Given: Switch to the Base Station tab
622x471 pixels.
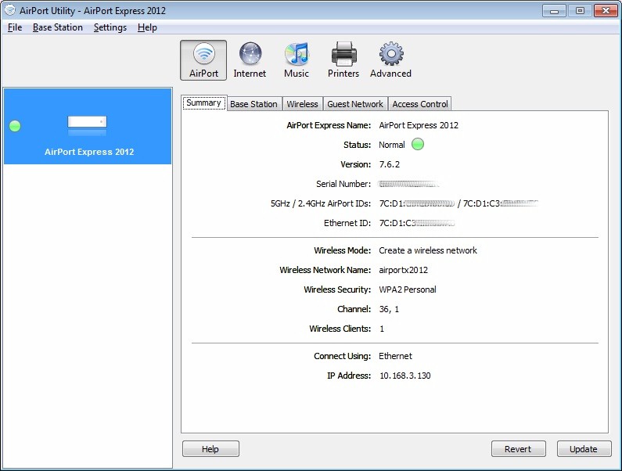Looking at the screenshot, I should [253, 104].
